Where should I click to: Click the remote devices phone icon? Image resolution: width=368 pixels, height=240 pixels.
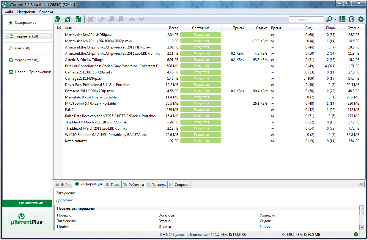pos(351,19)
